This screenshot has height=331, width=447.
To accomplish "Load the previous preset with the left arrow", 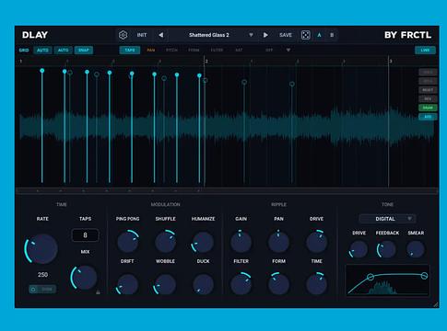I will (160, 35).
